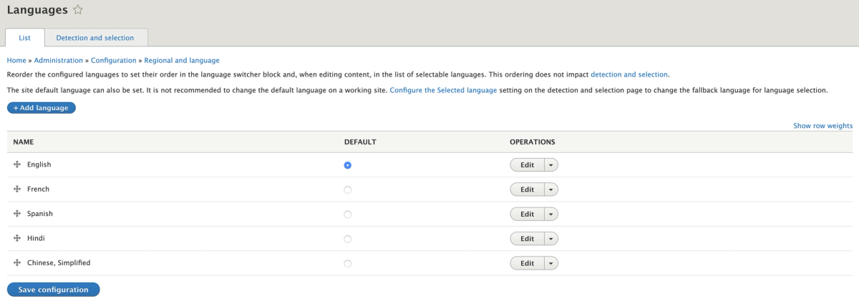Viewport: 859px width, 306px height.
Task: Click Edit button for English
Action: tap(528, 165)
